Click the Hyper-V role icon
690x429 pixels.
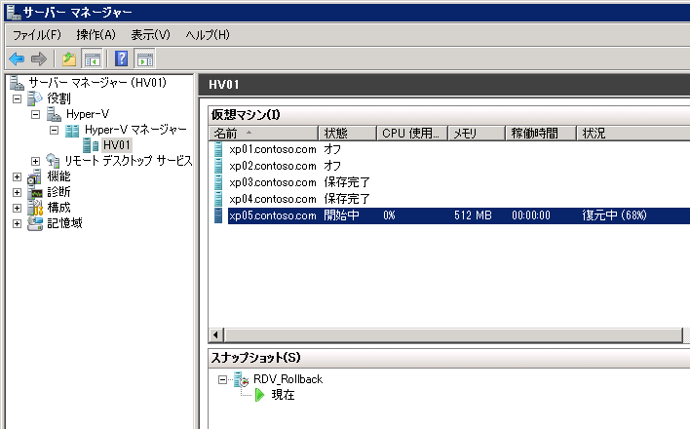coord(54,114)
